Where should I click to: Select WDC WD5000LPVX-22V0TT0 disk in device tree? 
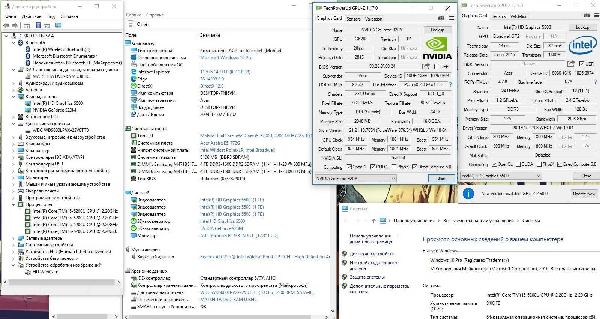click(61, 130)
